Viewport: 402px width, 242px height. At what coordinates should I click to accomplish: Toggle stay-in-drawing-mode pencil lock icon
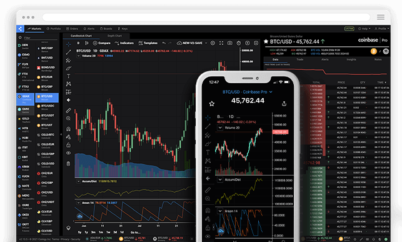pyautogui.click(x=68, y=137)
